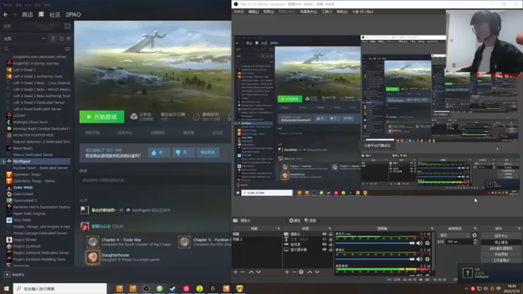
Task: Toggle visibility eye of 游戏源 source
Action: (x=324, y=244)
